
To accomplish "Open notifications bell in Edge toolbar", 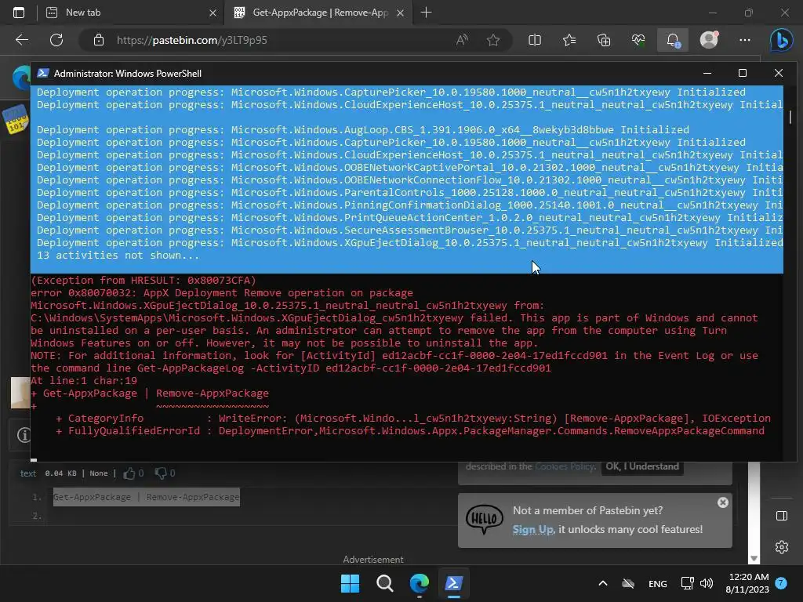I will 673,40.
